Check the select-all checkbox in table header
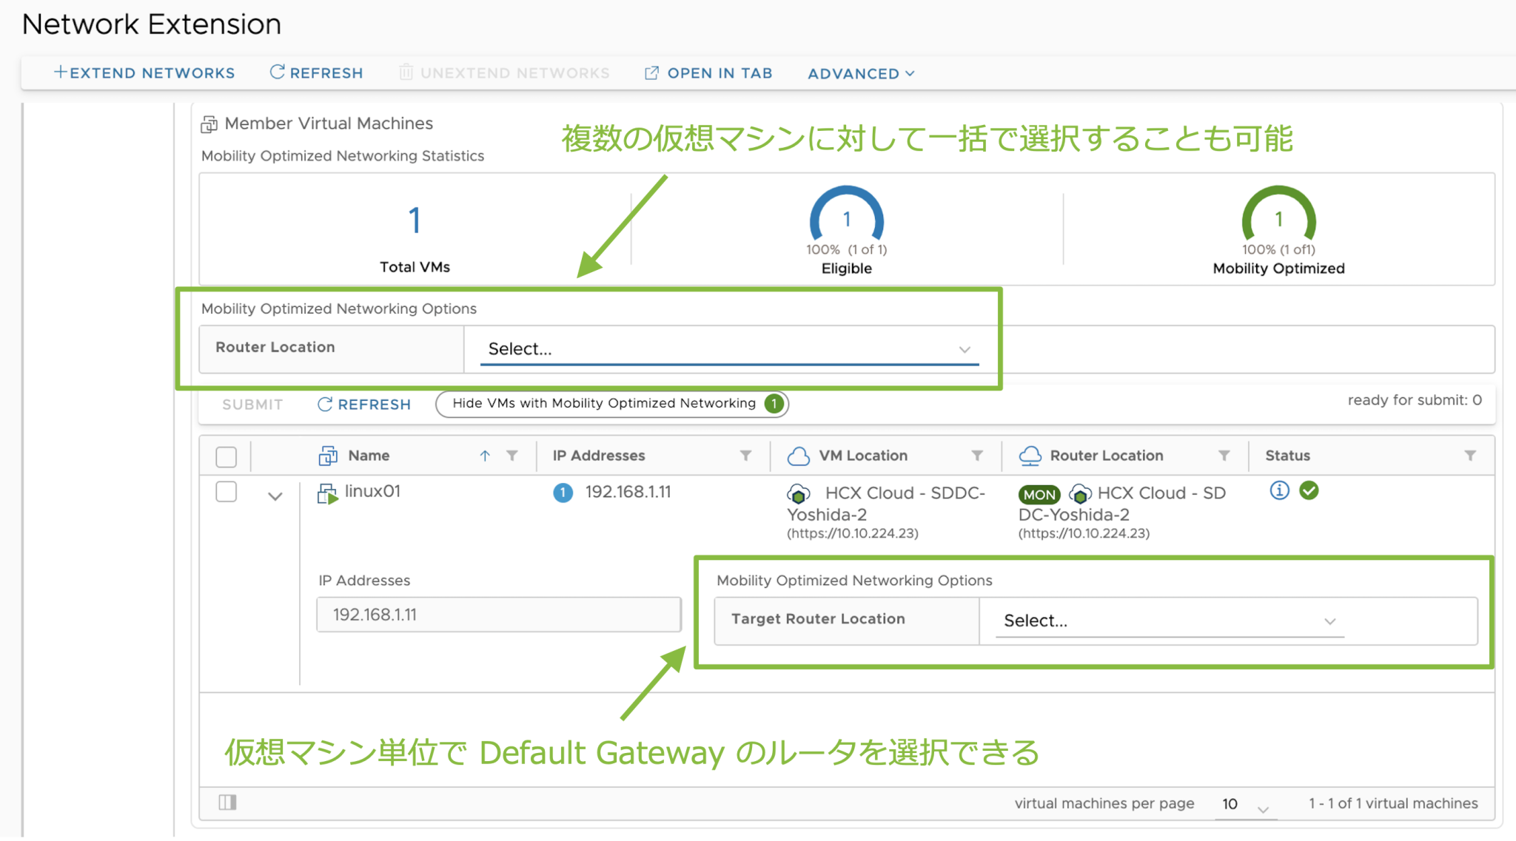 (226, 456)
